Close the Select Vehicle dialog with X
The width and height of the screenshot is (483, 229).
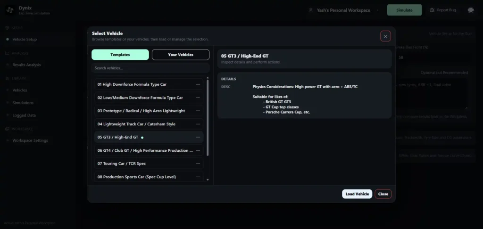coord(385,36)
